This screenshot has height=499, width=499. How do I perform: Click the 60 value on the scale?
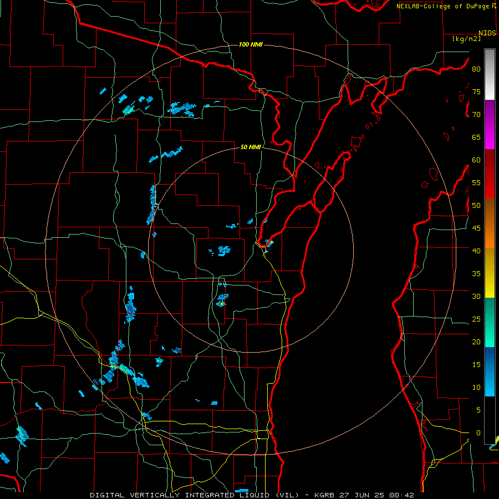[476, 160]
